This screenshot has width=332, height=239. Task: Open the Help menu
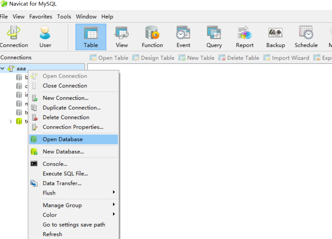pos(107,17)
